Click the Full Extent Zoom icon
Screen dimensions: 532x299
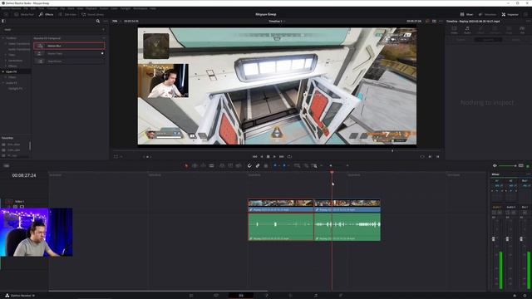point(297,166)
